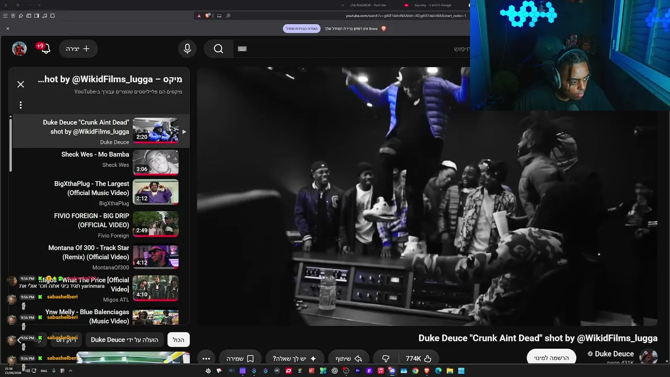The width and height of the screenshot is (670, 377).
Task: Save the video with the שמירה button
Action: [x=240, y=359]
